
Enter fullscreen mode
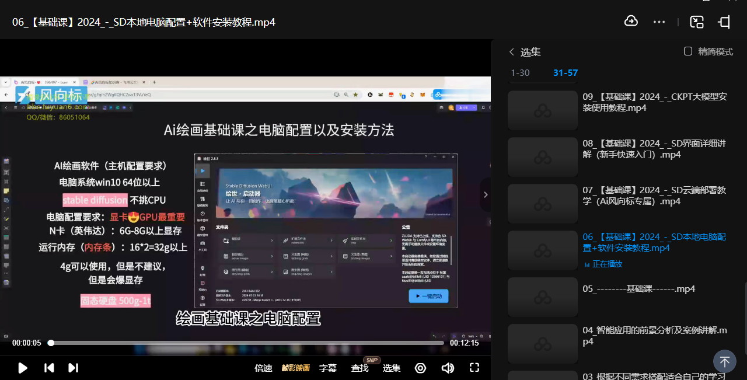(474, 368)
